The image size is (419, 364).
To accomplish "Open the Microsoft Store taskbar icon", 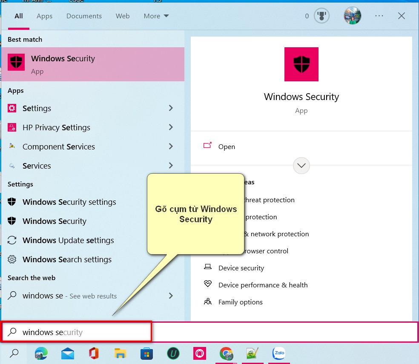I will pos(146,353).
